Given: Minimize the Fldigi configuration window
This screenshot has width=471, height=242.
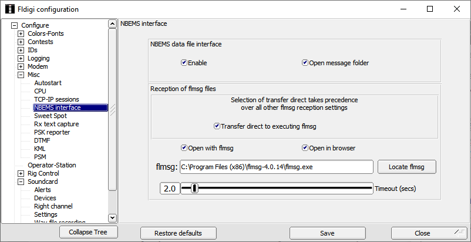Looking at the screenshot, I should (x=403, y=9).
